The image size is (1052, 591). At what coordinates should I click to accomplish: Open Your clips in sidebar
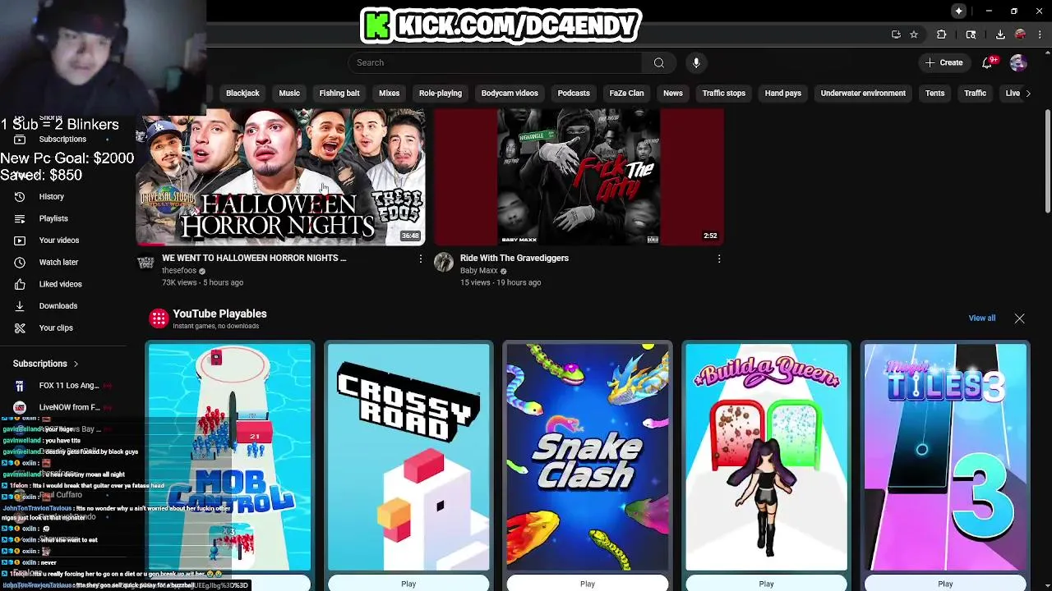click(63, 328)
